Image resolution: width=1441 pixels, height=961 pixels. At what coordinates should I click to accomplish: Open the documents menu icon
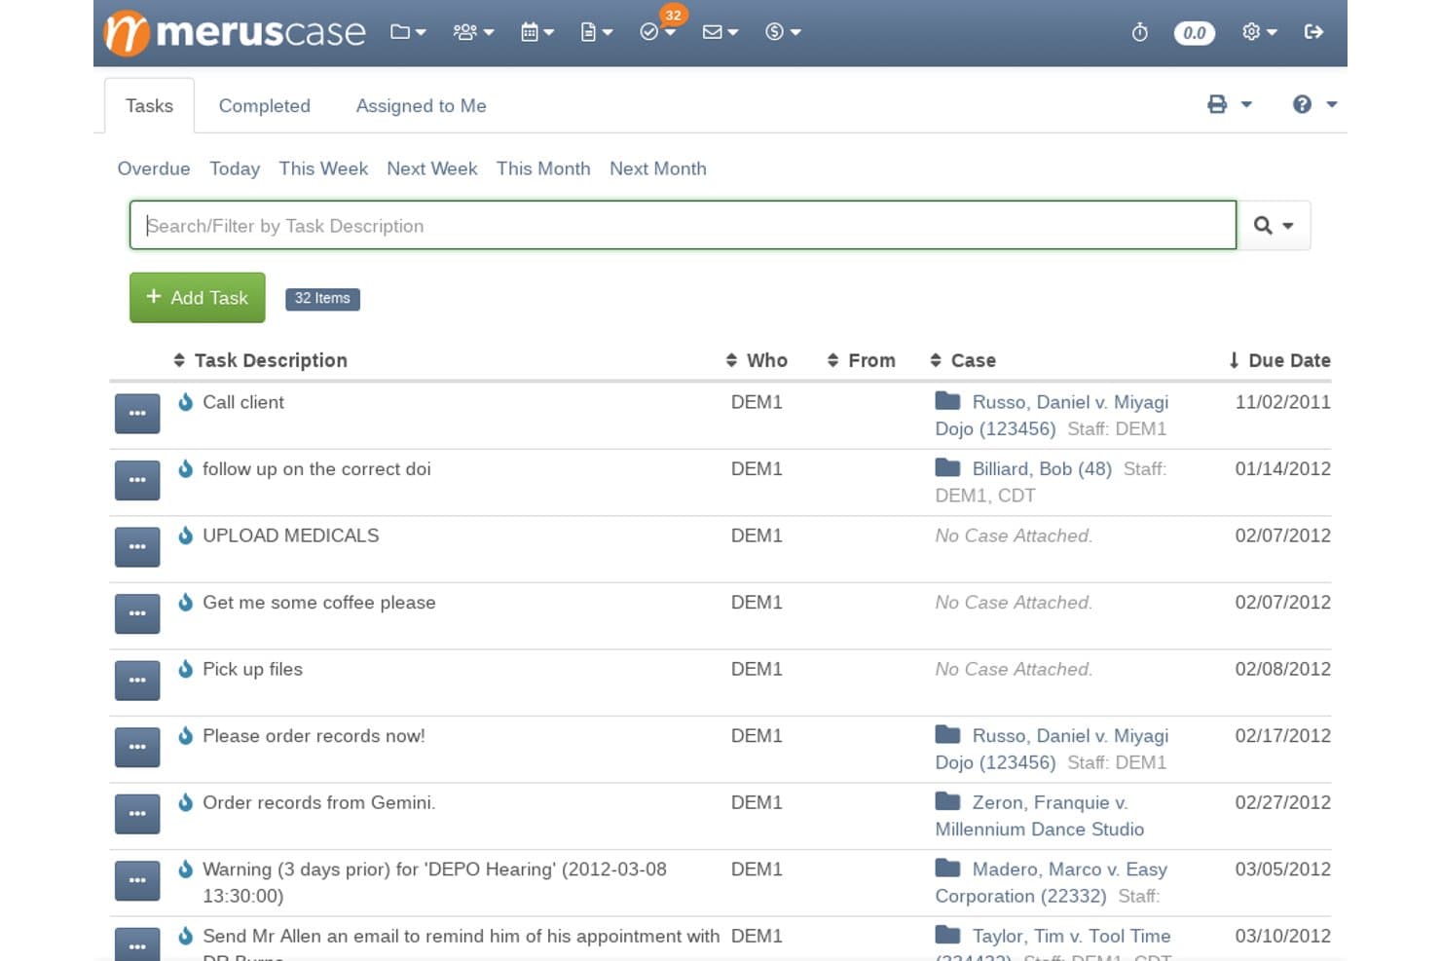pos(596,32)
